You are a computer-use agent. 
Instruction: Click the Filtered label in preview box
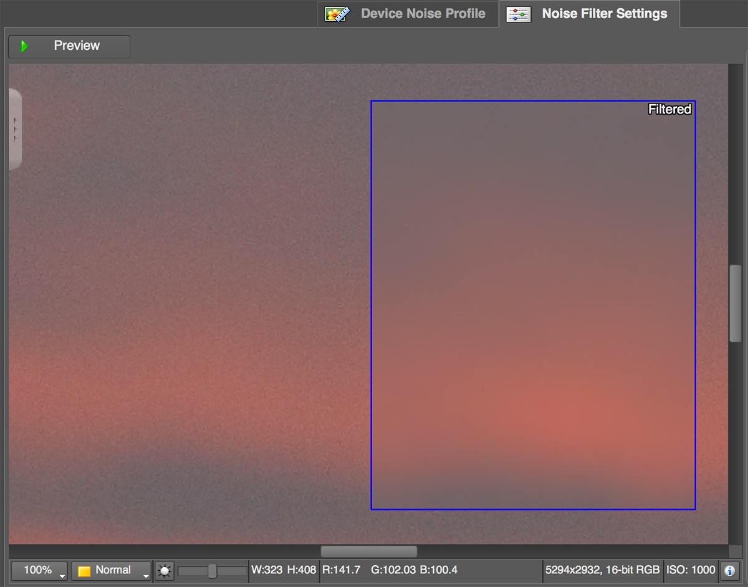pyautogui.click(x=669, y=109)
